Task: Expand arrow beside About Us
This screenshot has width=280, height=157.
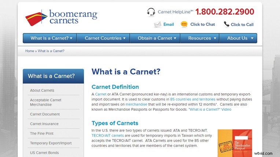Action: pyautogui.click(x=252, y=38)
